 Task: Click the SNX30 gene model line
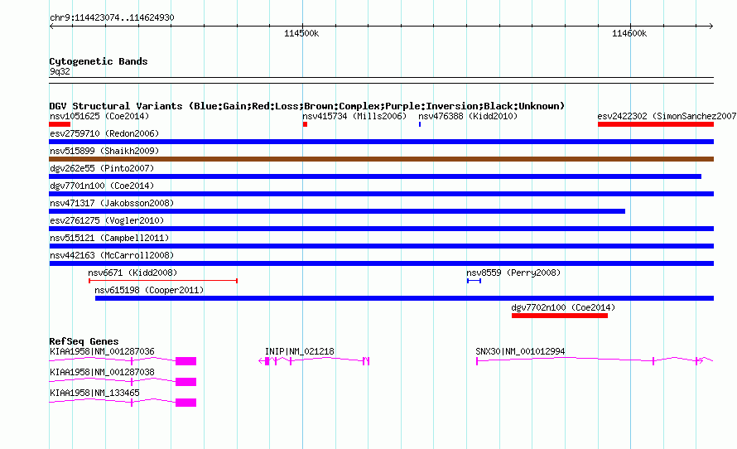[595, 360]
